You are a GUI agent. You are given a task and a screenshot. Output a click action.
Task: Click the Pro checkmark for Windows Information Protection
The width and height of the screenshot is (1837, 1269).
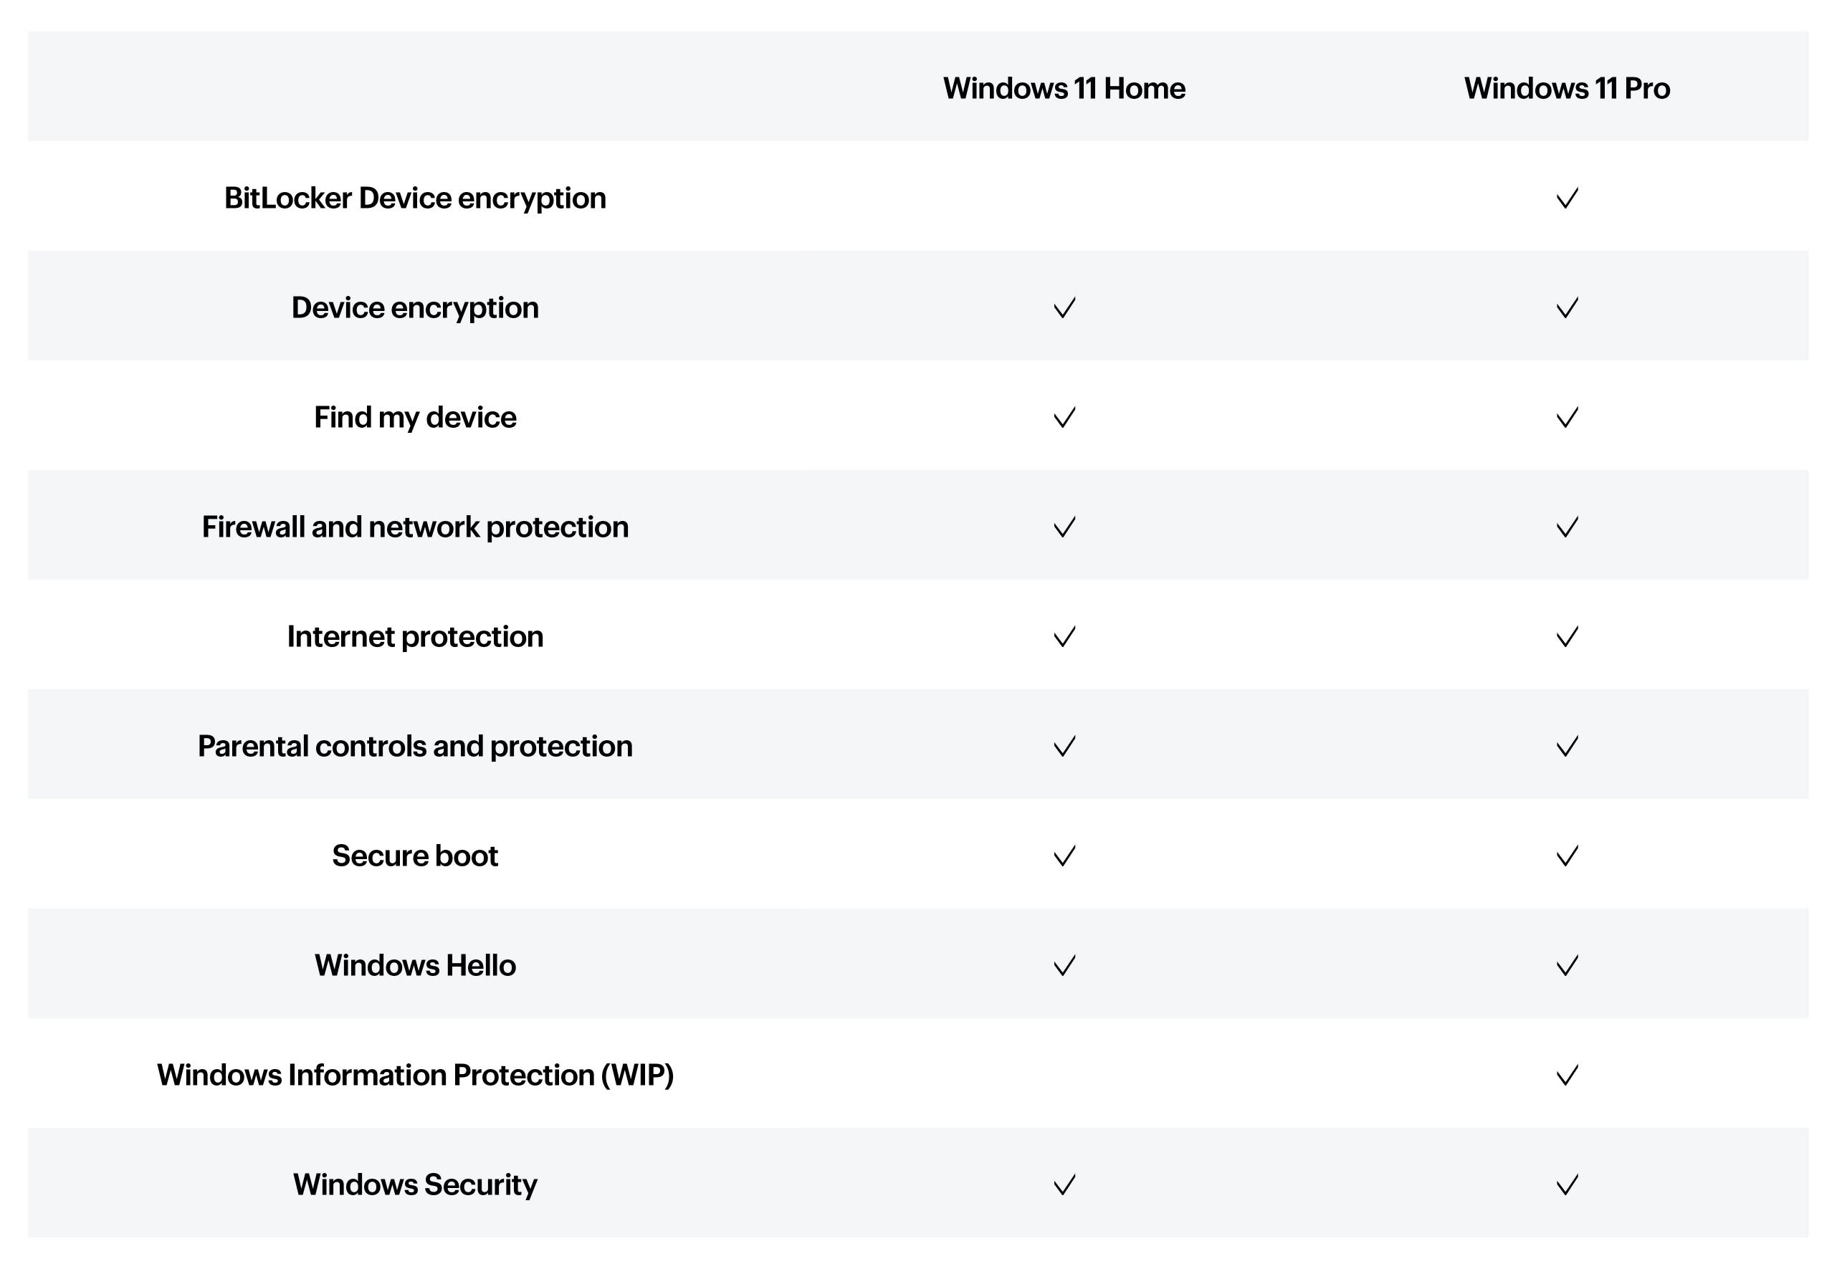pyautogui.click(x=1567, y=1076)
